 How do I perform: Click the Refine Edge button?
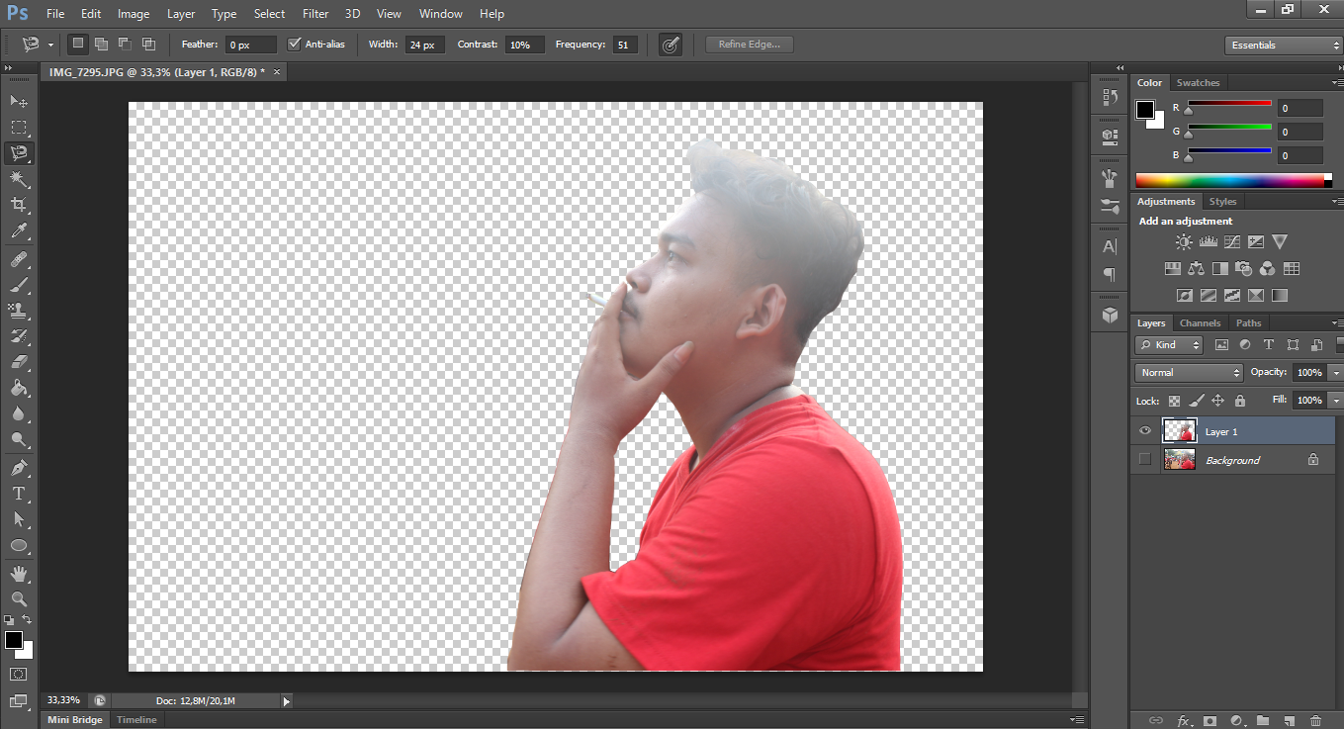(750, 45)
